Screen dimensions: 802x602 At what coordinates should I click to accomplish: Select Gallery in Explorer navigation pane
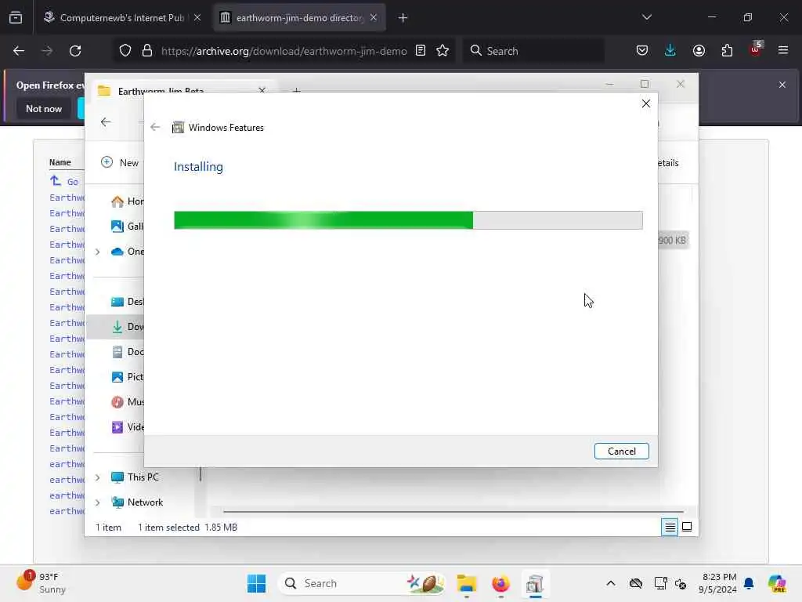click(x=127, y=227)
